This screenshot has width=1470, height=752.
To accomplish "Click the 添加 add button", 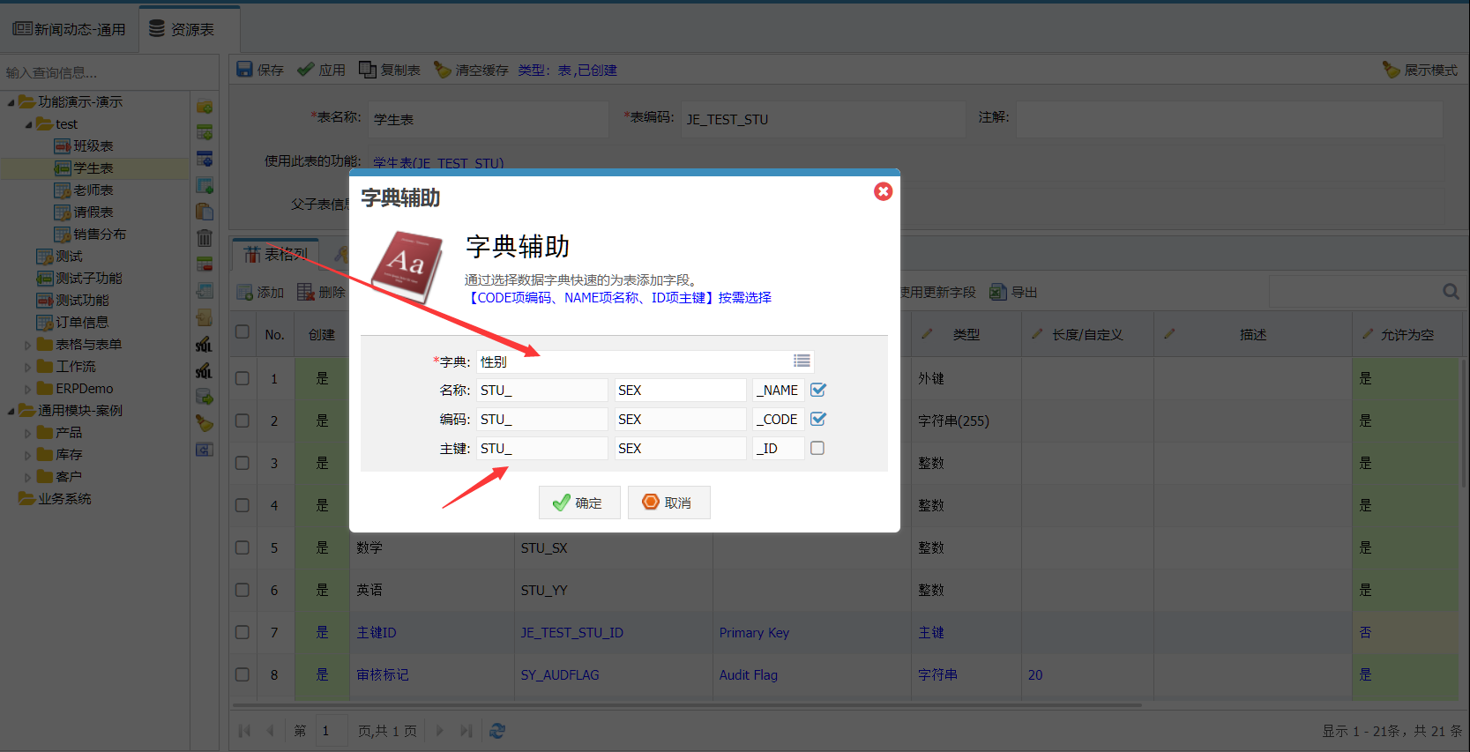I will (x=261, y=292).
